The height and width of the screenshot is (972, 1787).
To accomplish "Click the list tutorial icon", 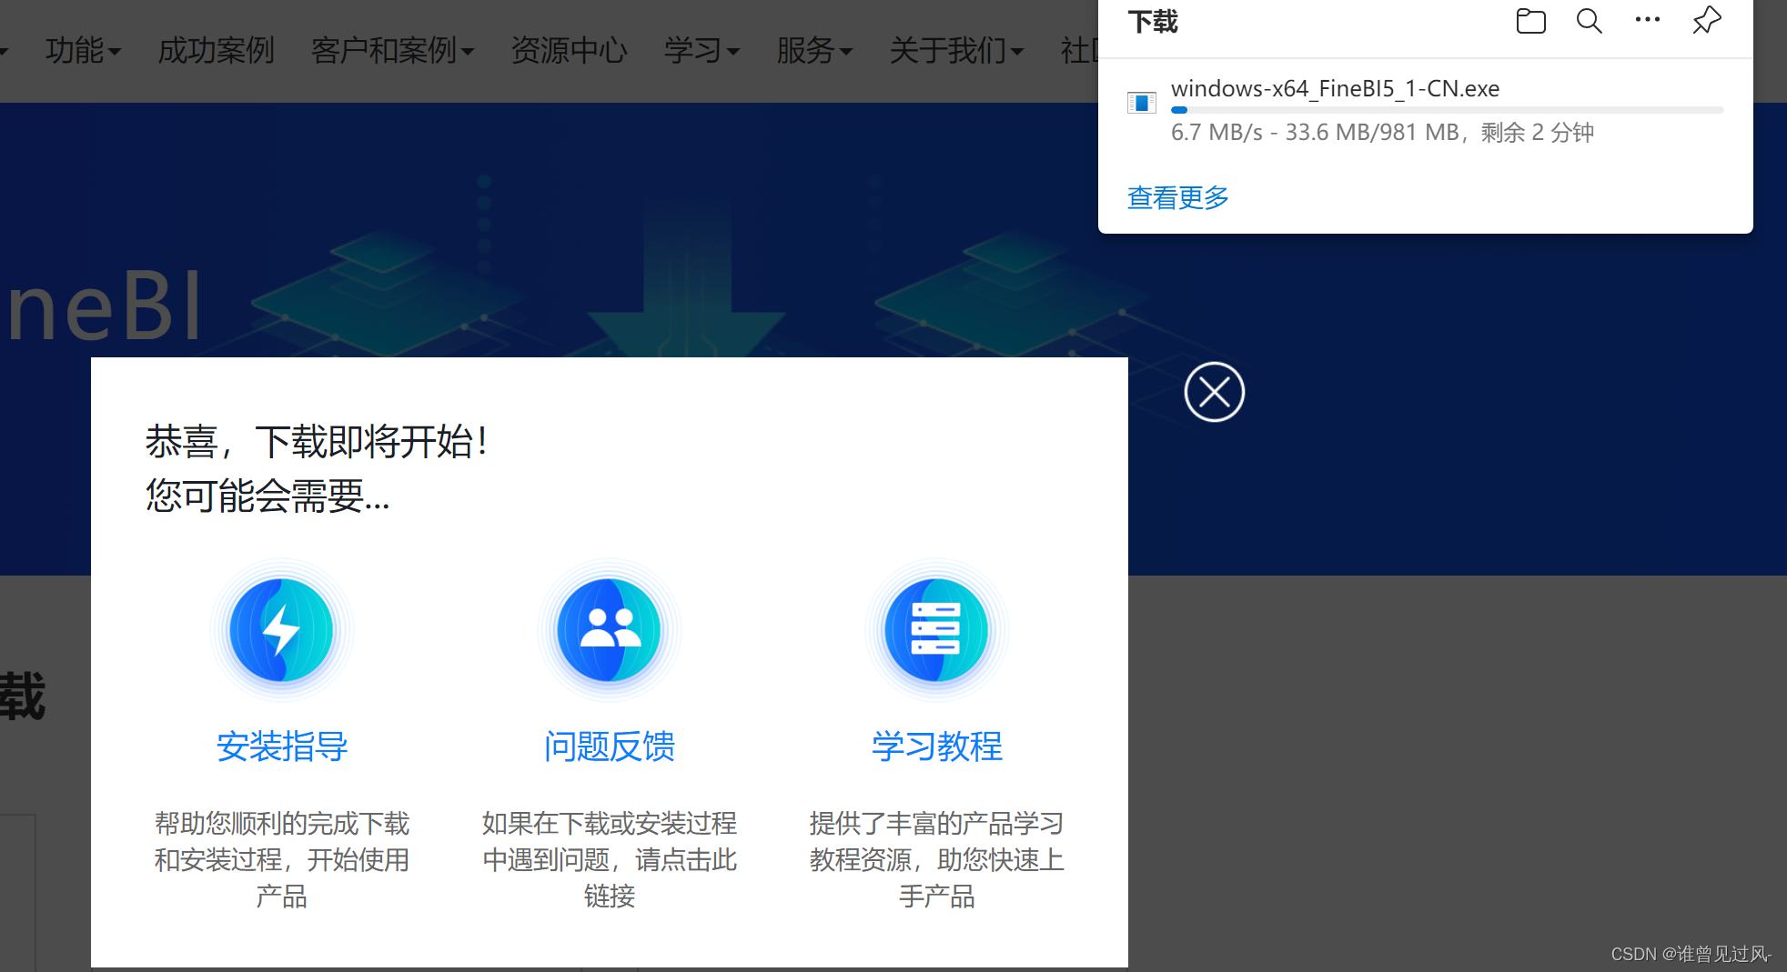I will click(x=936, y=630).
